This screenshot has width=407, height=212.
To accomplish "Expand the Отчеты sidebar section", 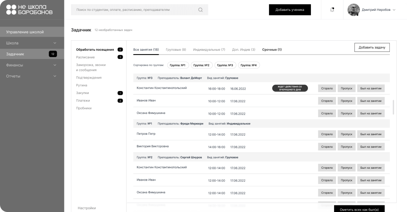I will pyautogui.click(x=55, y=76).
